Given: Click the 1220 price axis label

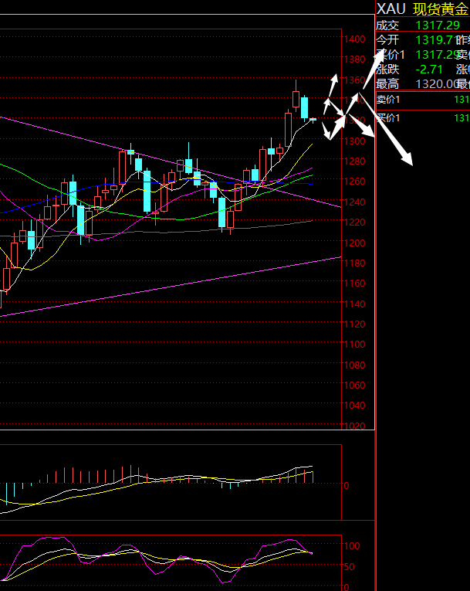Looking at the screenshot, I should click(355, 222).
